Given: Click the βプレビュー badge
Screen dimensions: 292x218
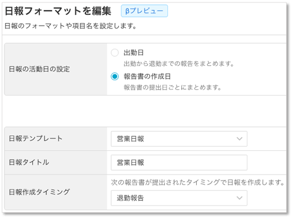Looking at the screenshot, I should tap(145, 11).
